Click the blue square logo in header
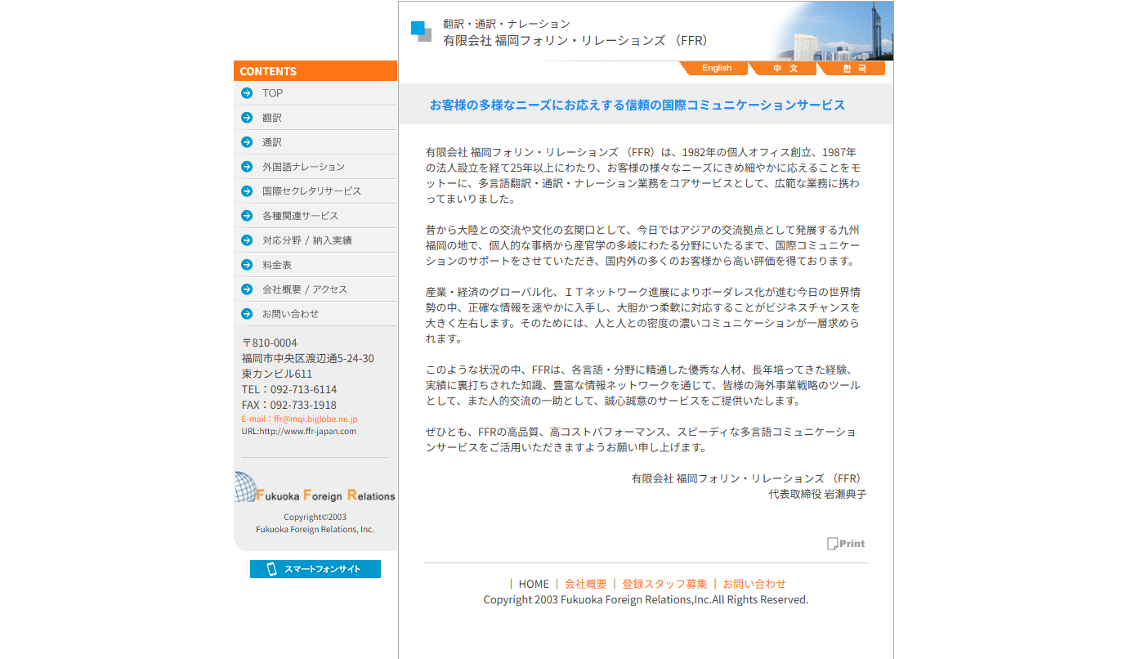1127x659 pixels. pyautogui.click(x=421, y=31)
